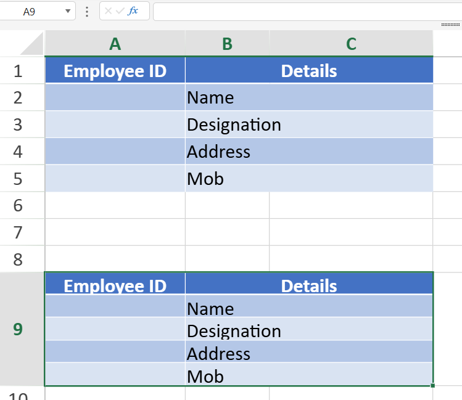The image size is (462, 400).
Task: Click the Select All corner triangle
Action: 32,44
